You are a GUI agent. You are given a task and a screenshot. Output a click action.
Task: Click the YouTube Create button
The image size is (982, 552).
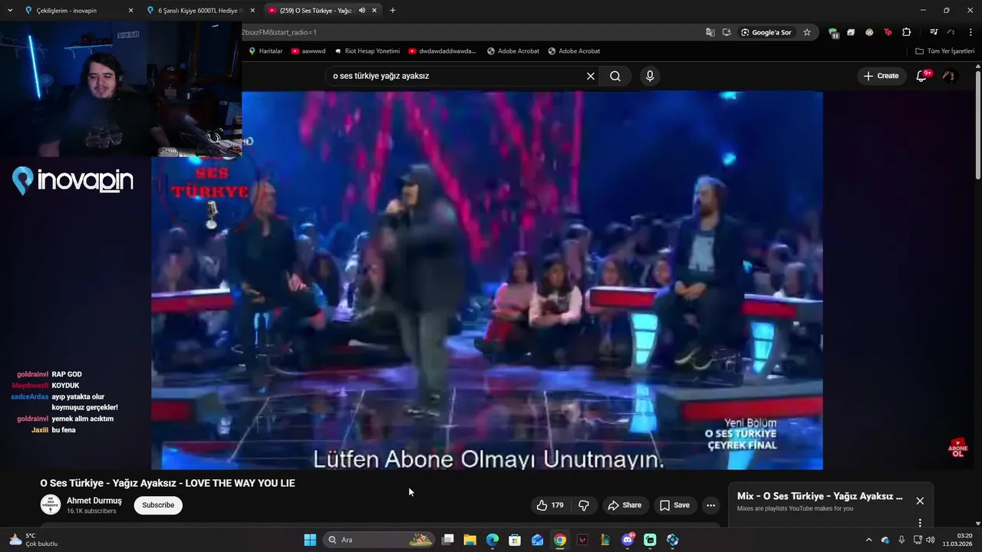coord(881,76)
